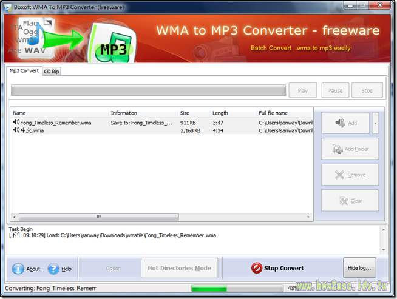This screenshot has width=397, height=299.
Task: Click speaker icon next to Fong_Timeless_Remember.wma
Action: pos(16,123)
